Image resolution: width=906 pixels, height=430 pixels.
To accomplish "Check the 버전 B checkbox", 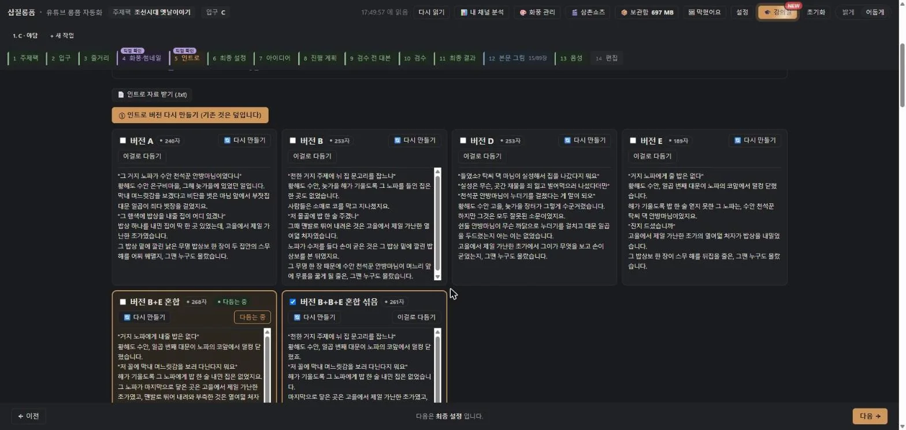I will pos(292,140).
